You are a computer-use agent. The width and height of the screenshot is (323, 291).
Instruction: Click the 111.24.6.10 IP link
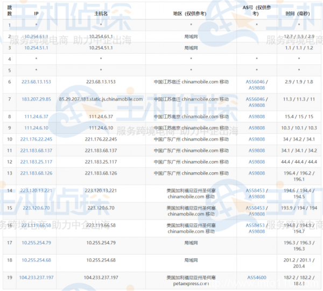(x=36, y=128)
